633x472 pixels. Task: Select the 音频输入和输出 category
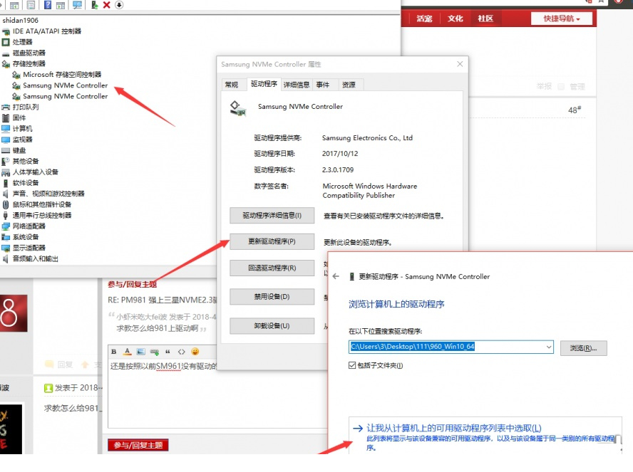pos(35,258)
